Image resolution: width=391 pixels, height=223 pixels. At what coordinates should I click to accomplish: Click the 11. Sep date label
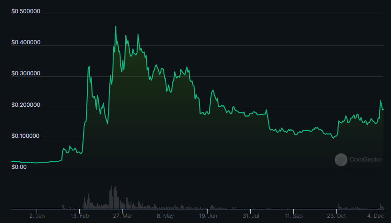294,216
